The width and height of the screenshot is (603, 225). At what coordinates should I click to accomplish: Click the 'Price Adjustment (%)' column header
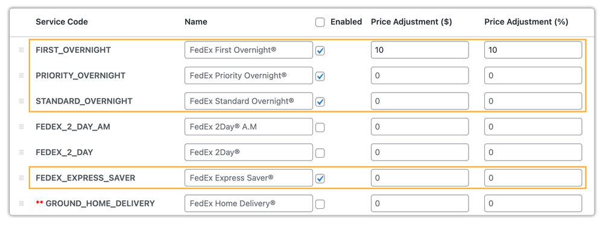pyautogui.click(x=526, y=22)
